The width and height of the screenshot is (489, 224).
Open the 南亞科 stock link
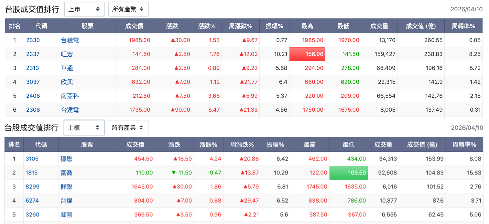[x=70, y=96]
